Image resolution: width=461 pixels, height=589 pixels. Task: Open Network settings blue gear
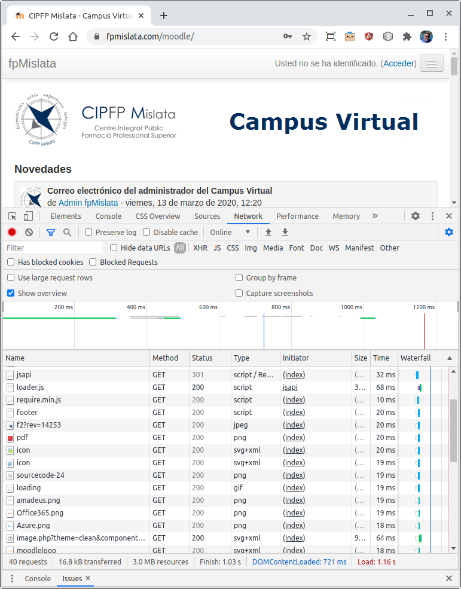(449, 232)
